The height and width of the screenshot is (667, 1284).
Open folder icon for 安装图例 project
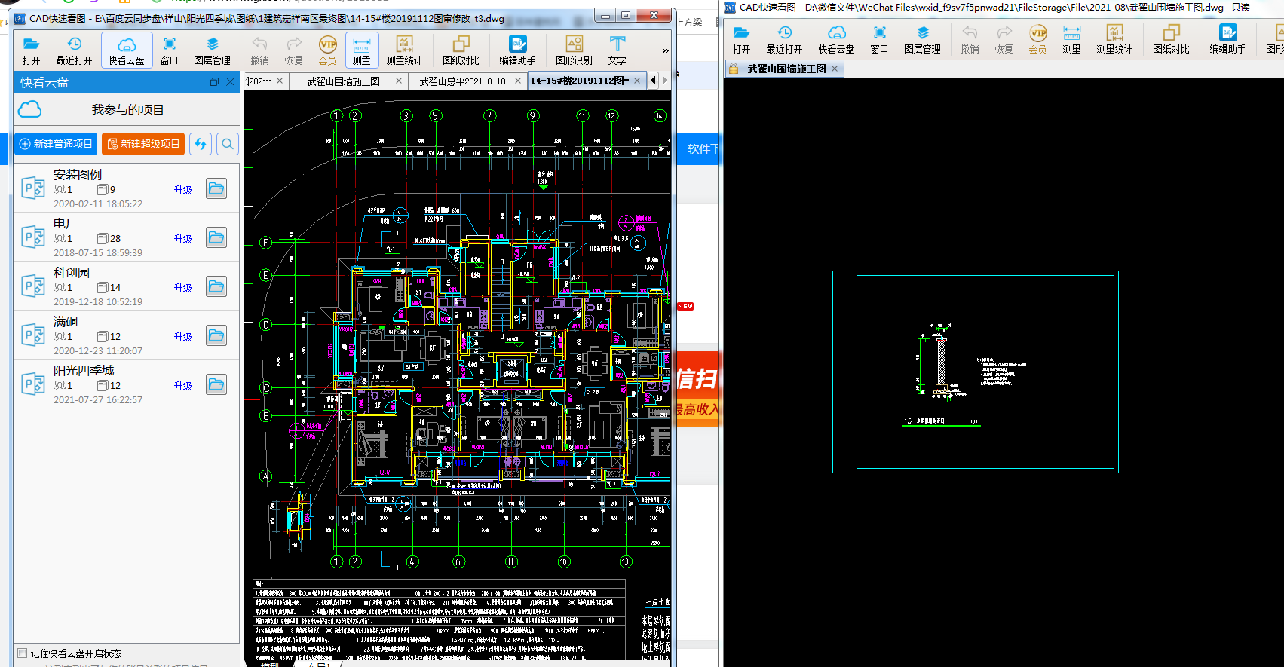click(216, 188)
